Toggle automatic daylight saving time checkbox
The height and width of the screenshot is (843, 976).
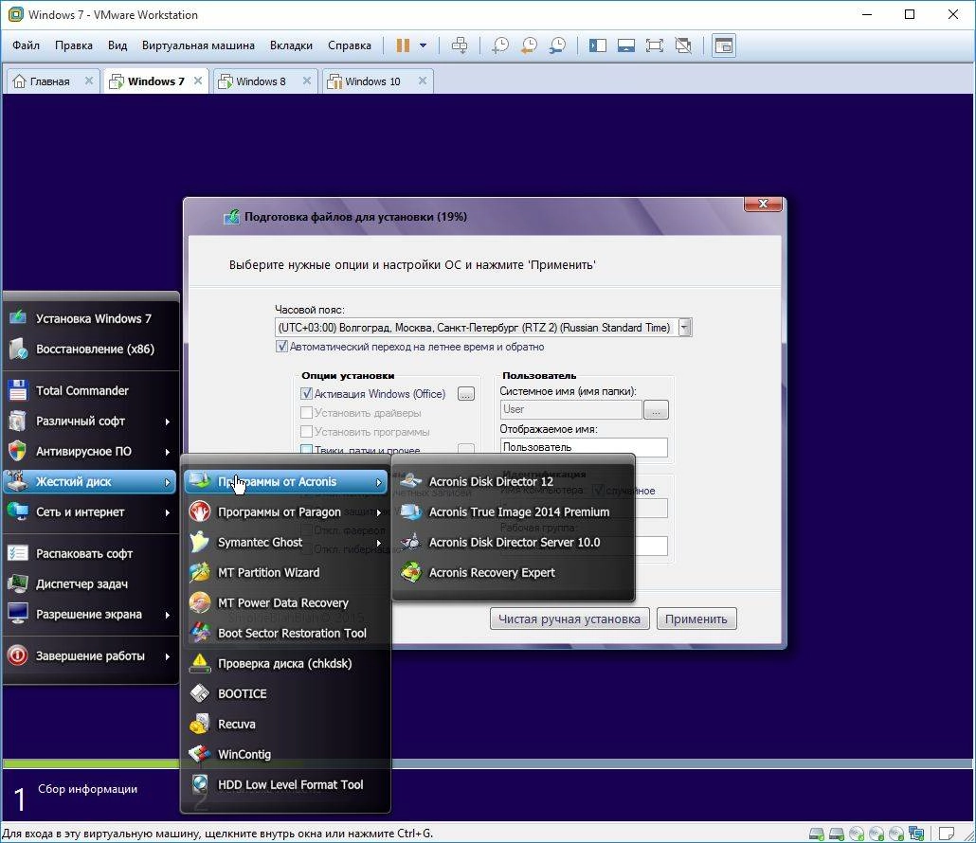point(282,347)
